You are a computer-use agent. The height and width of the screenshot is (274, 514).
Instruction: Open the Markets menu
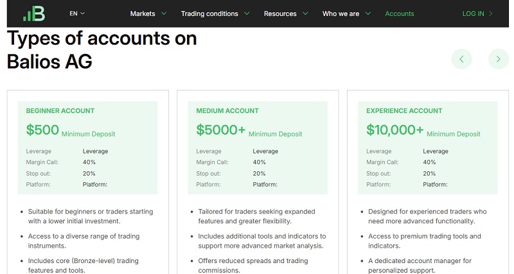pos(143,13)
